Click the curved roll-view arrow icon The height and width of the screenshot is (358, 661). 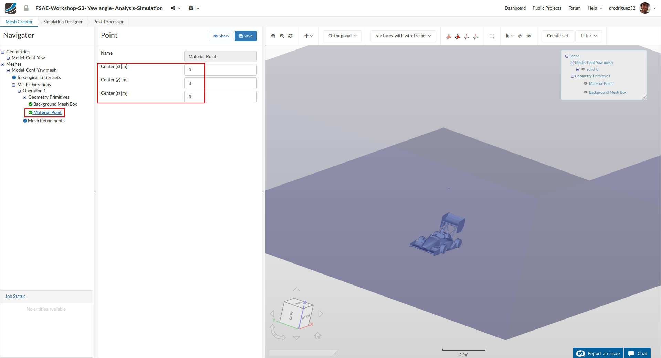[x=277, y=333]
